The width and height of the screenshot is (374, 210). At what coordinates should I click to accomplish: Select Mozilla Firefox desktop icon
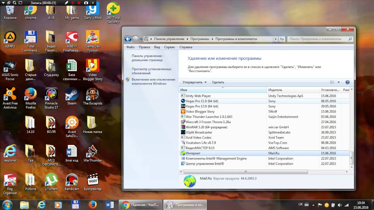click(31, 99)
